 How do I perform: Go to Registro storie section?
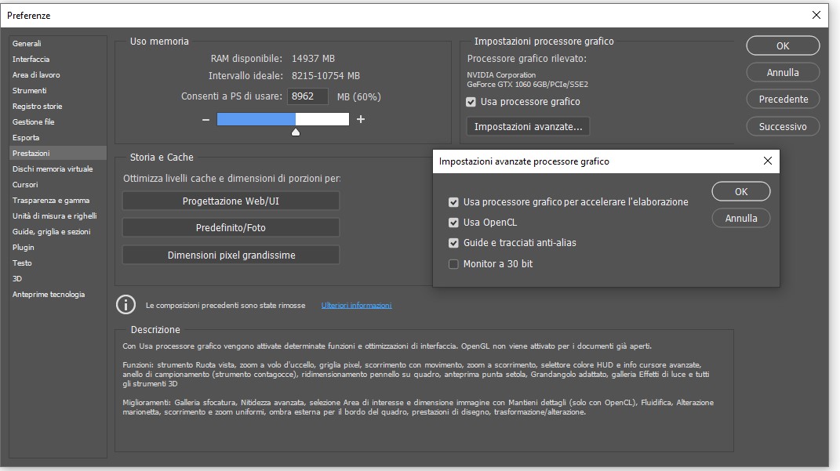tap(58, 106)
